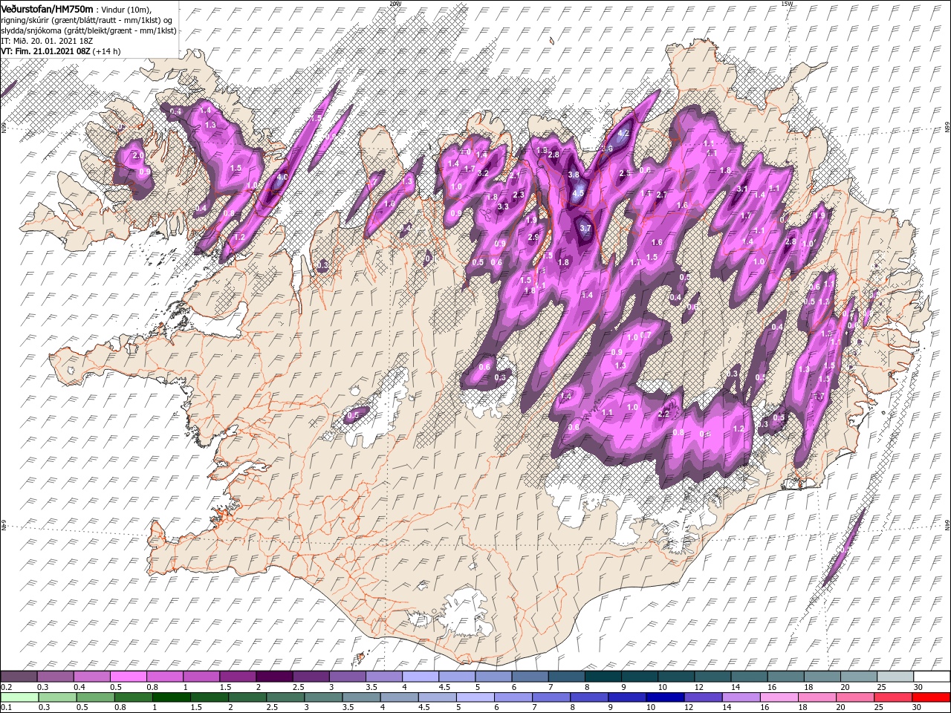Screen dimensions: 951x713
Task: Click the slydda/snjókoma legend description line
Action: click(x=87, y=30)
